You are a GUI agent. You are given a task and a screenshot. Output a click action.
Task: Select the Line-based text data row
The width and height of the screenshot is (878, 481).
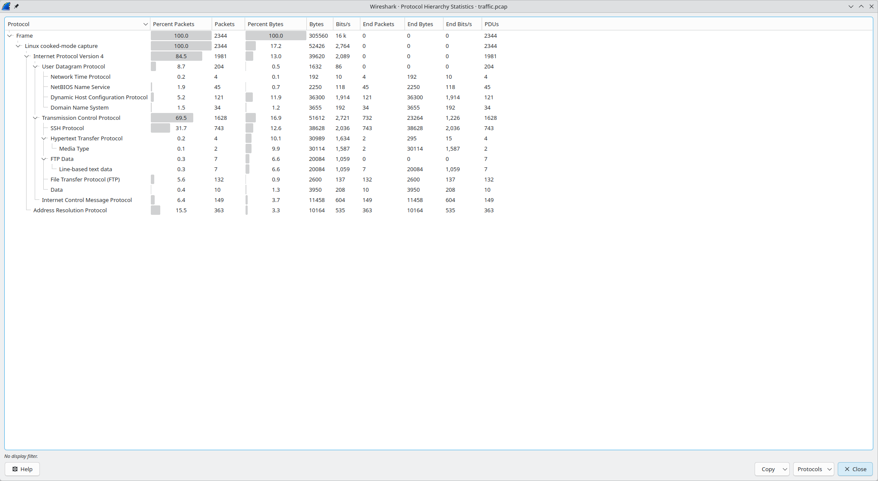(439, 169)
